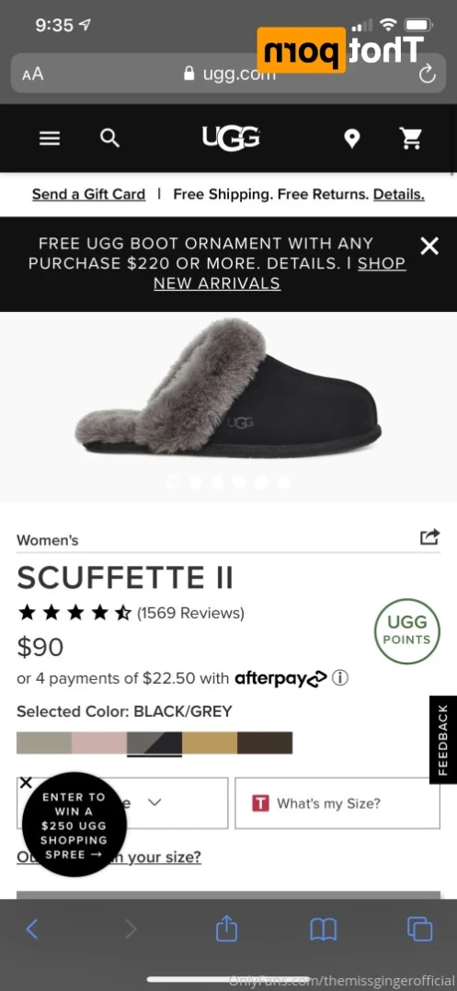Reload the page in Safari
This screenshot has width=457, height=991.
[x=428, y=75]
